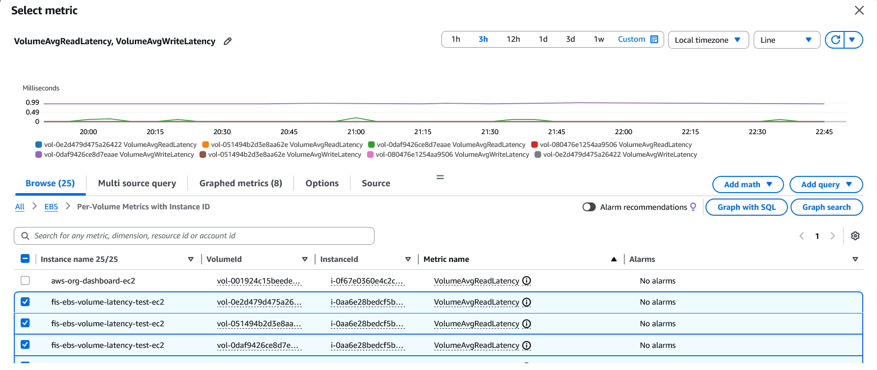Click gray vol-0e2d479d475a26422 WriteLatency legend swatch
The image size is (877, 370).
tap(538, 154)
